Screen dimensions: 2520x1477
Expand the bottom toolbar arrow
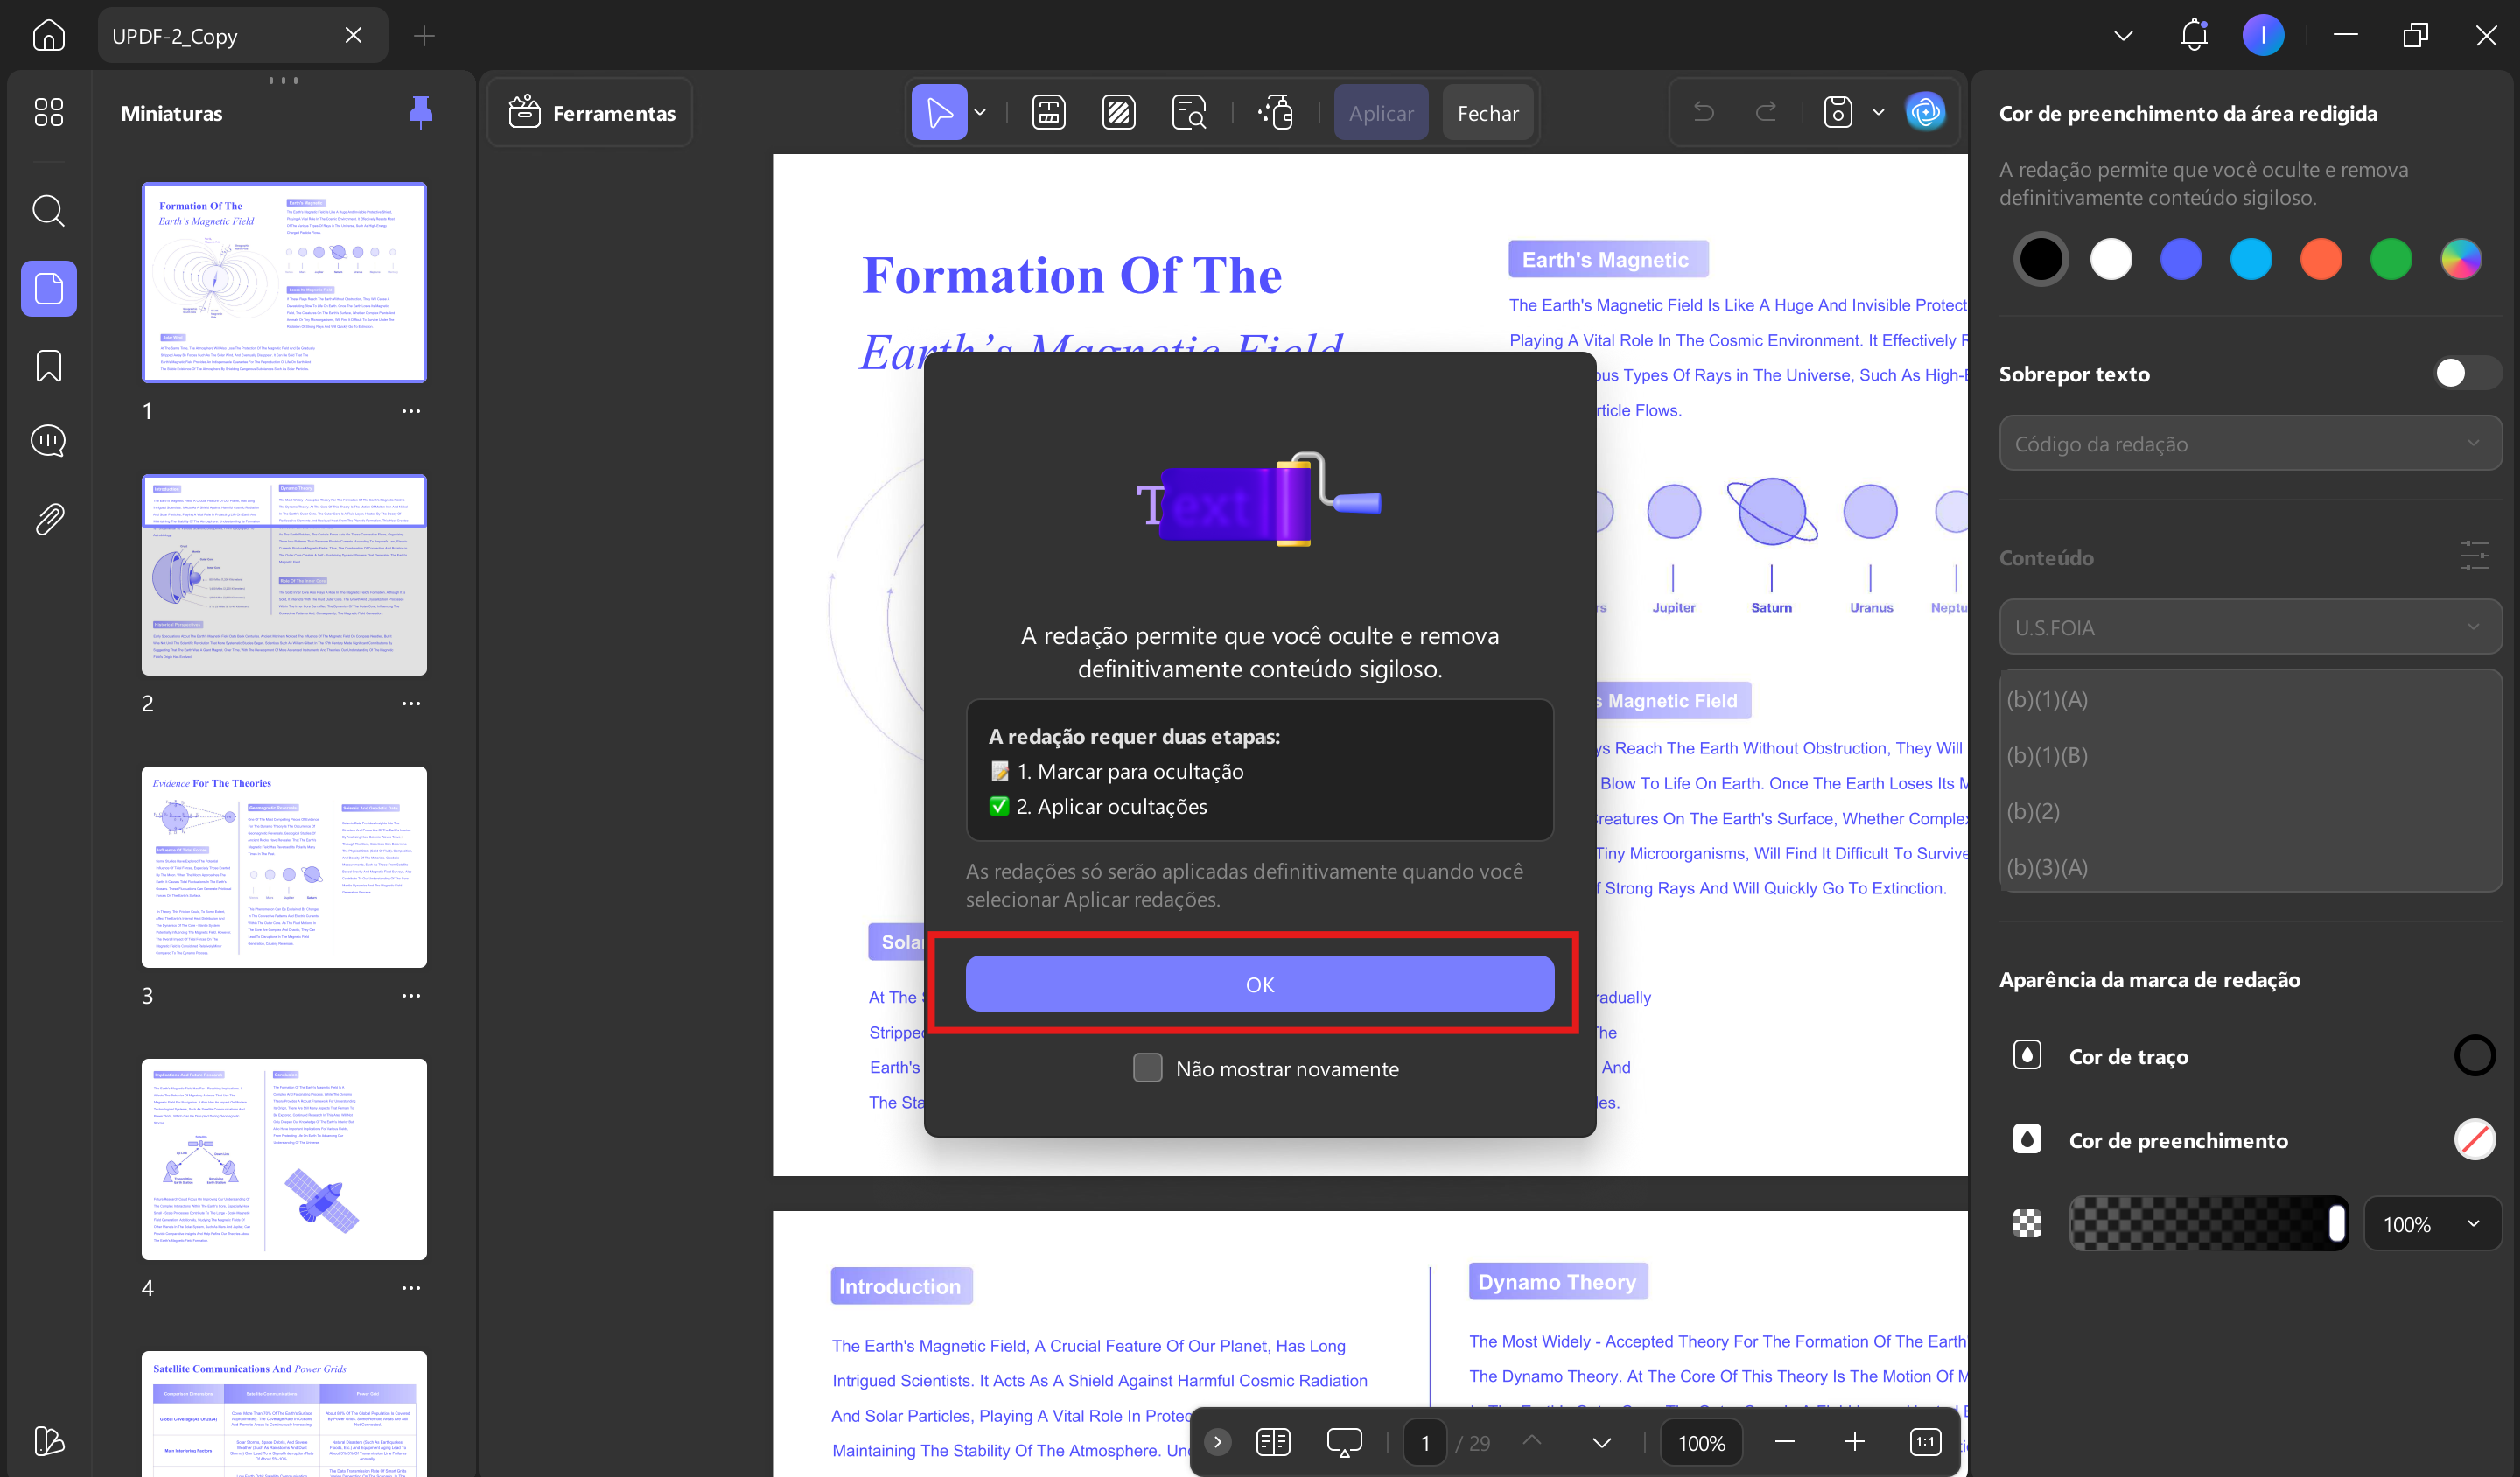pyautogui.click(x=1217, y=1441)
